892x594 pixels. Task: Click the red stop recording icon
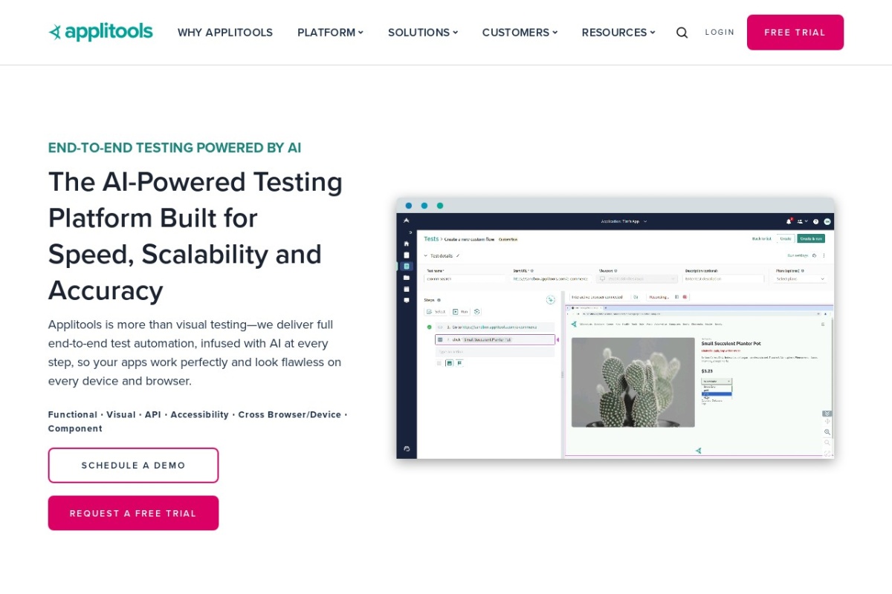[x=685, y=297]
